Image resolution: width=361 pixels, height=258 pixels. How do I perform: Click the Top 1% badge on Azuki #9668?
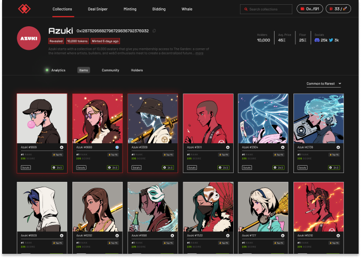113,155
